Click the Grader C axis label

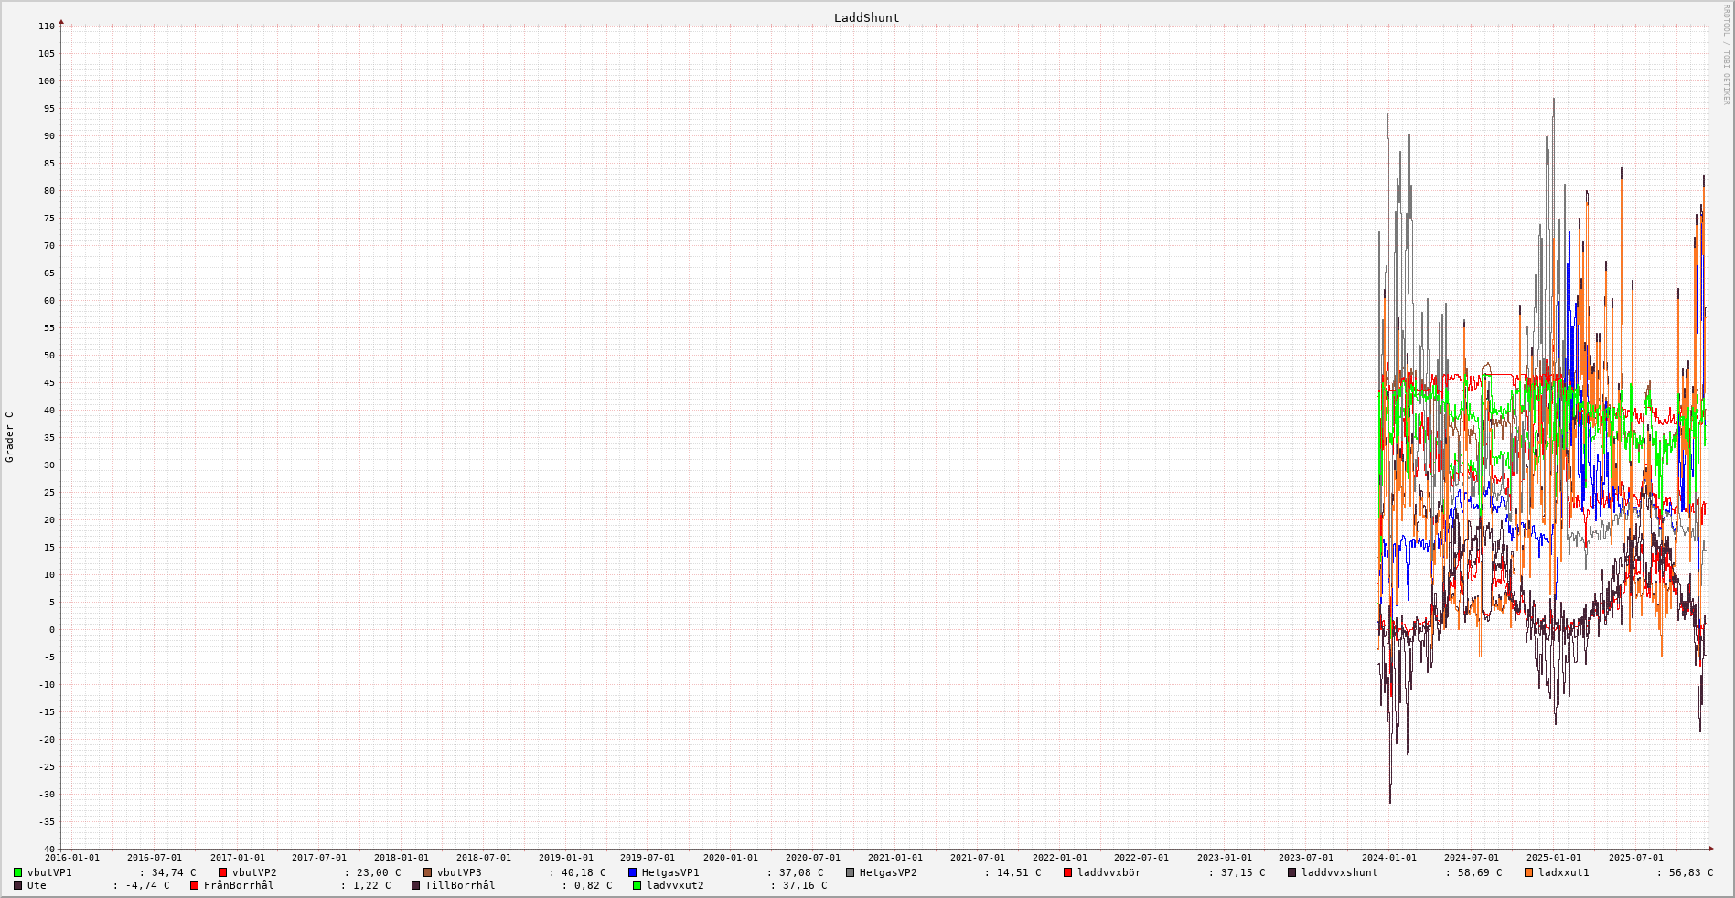[10, 437]
